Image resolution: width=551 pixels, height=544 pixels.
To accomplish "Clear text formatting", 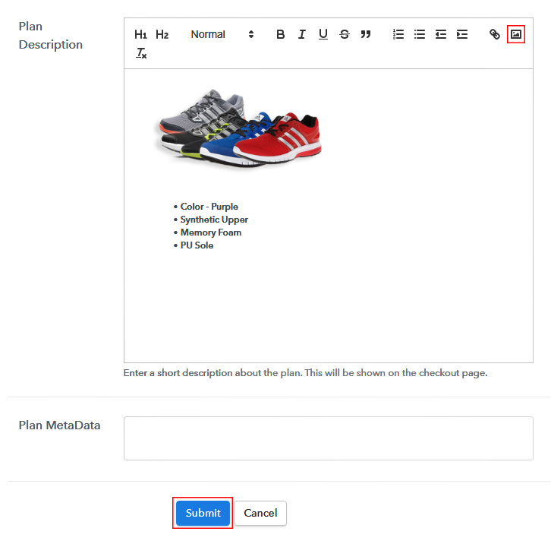I will point(141,53).
